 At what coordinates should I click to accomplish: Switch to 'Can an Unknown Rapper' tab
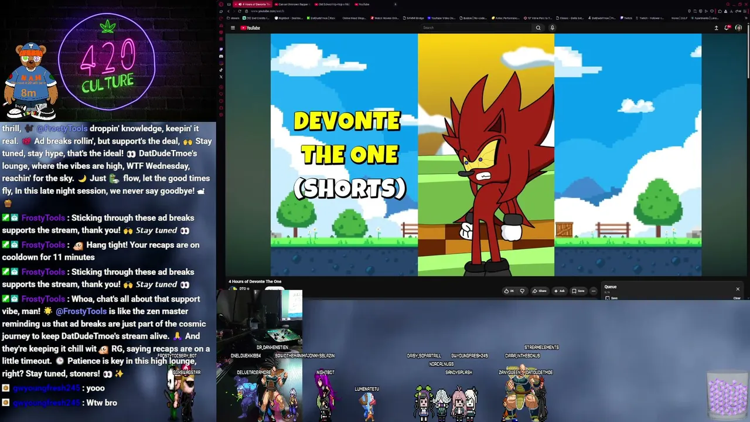coord(292,4)
